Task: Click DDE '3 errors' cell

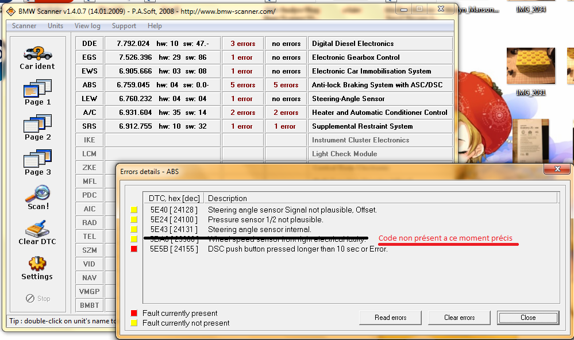Action: point(242,44)
